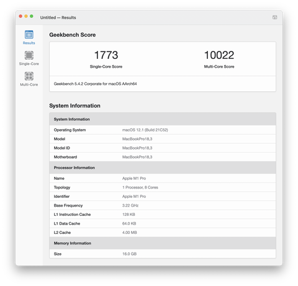This screenshot has width=298, height=286.
Task: Click the Base Frequency row label
Action: tap(68, 205)
